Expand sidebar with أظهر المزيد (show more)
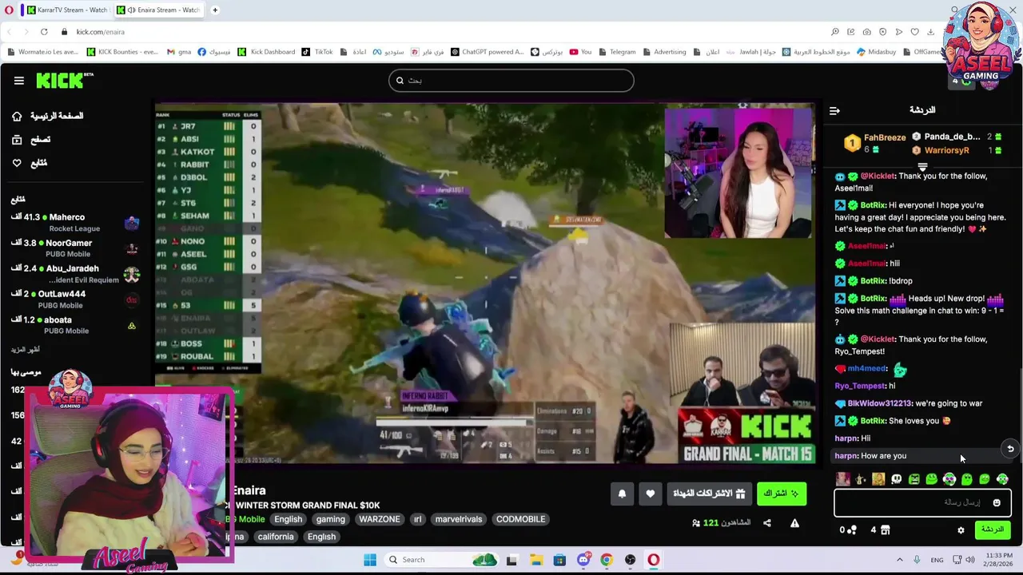The width and height of the screenshot is (1023, 575). tap(25, 350)
